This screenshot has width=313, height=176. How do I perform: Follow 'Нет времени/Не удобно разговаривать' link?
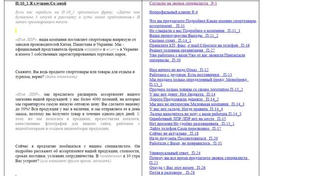pos(192,124)
